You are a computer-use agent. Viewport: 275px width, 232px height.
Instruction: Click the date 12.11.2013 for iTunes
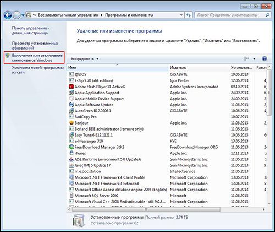(x=239, y=153)
